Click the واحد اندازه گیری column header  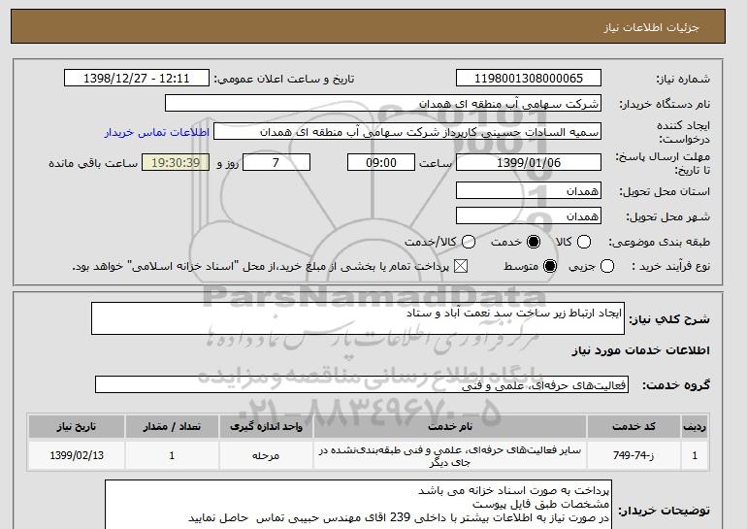tap(267, 426)
